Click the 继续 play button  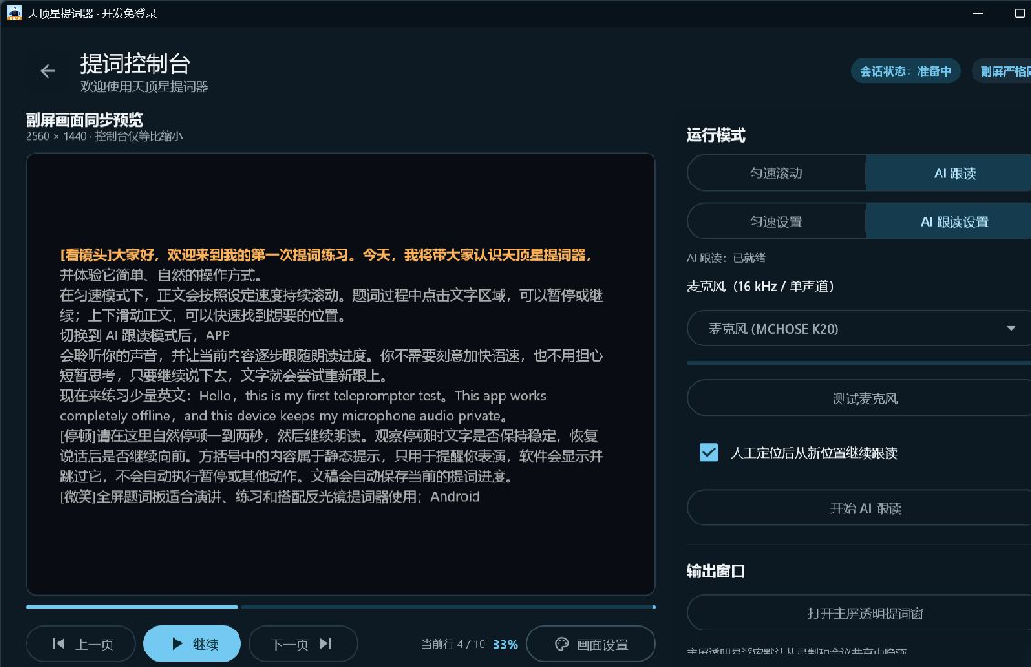tap(192, 644)
